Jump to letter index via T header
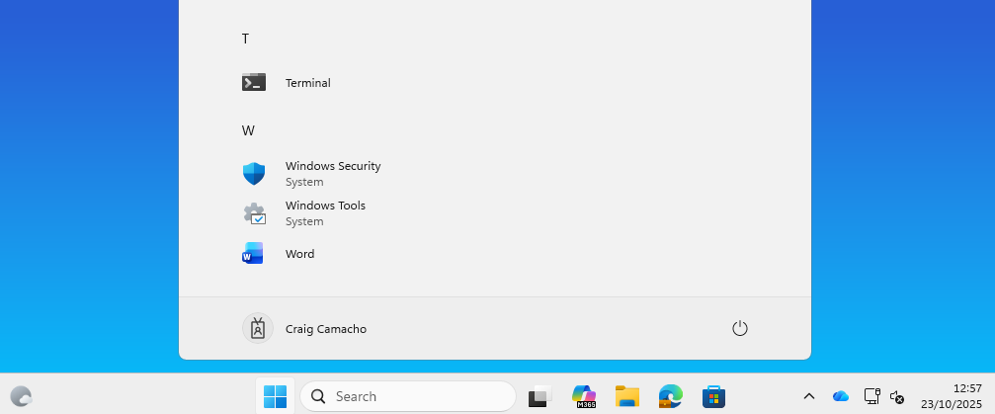Image resolution: width=995 pixels, height=414 pixels. tap(245, 39)
